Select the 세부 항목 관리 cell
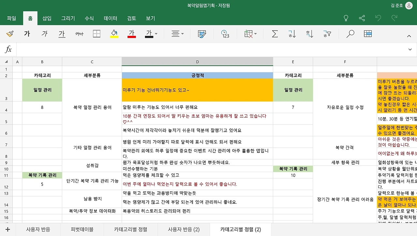Screen dimensions: 417x236 tap(345, 162)
